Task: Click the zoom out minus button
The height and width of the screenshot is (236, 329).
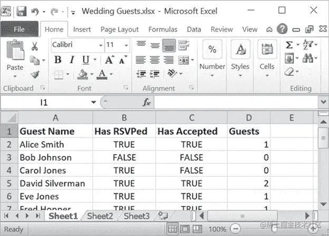Action: pos(236,229)
